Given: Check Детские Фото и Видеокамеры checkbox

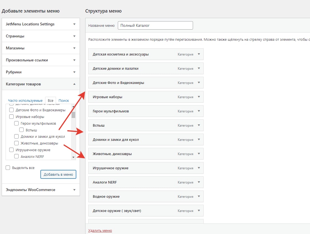Looking at the screenshot, I should [x=11, y=110].
